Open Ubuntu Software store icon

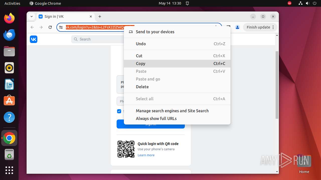[x=9, y=100]
